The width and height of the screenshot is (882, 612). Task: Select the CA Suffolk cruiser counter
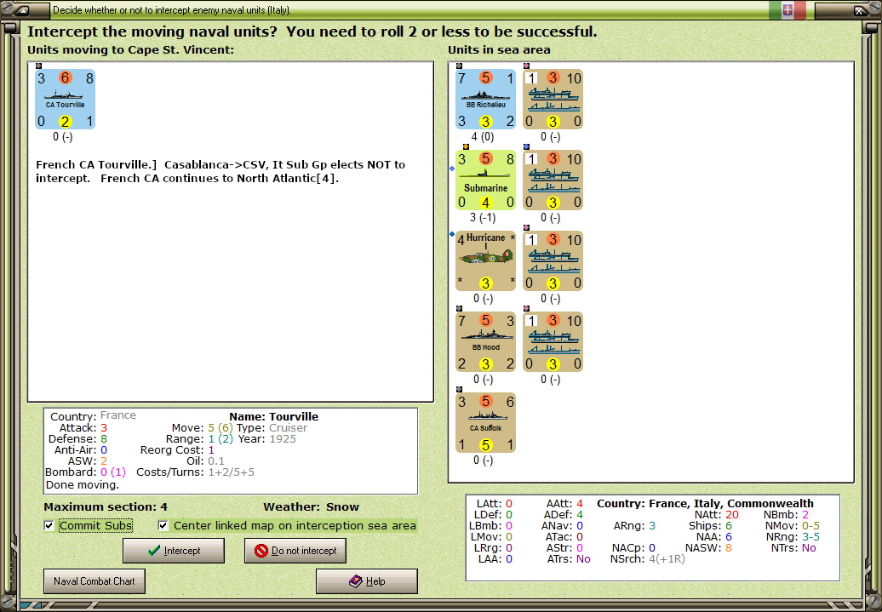[x=486, y=421]
